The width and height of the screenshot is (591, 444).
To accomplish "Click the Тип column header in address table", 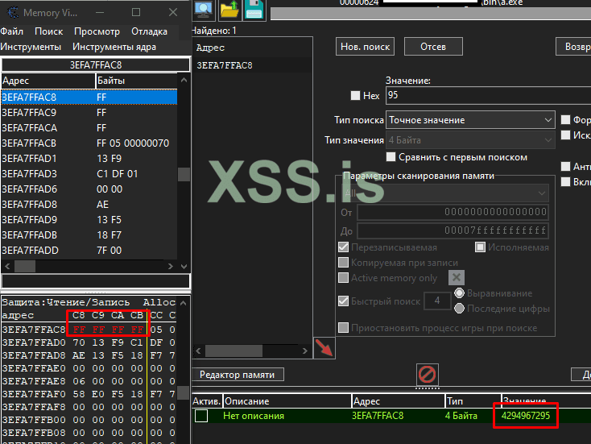I will 473,401.
